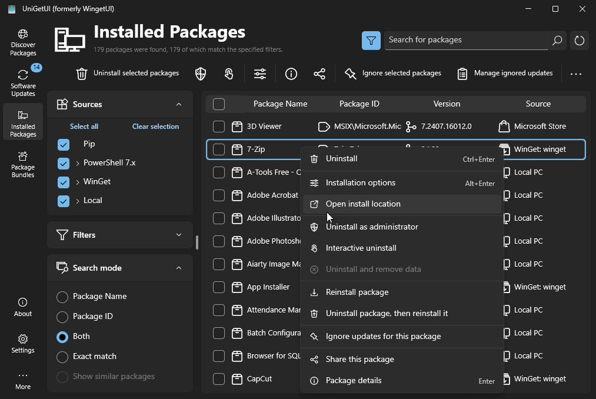Sort by Package ID column

click(359, 104)
